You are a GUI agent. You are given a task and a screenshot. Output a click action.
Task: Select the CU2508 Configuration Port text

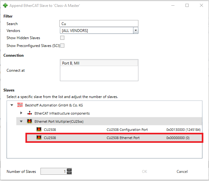pyautogui.click(x=127, y=130)
